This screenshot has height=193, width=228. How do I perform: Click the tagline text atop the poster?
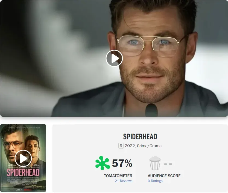click(x=23, y=128)
